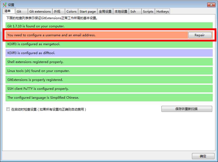This screenshot has width=218, height=162.
Task: Click the Git Extensions title bar icon
Action: (x=4, y=5)
